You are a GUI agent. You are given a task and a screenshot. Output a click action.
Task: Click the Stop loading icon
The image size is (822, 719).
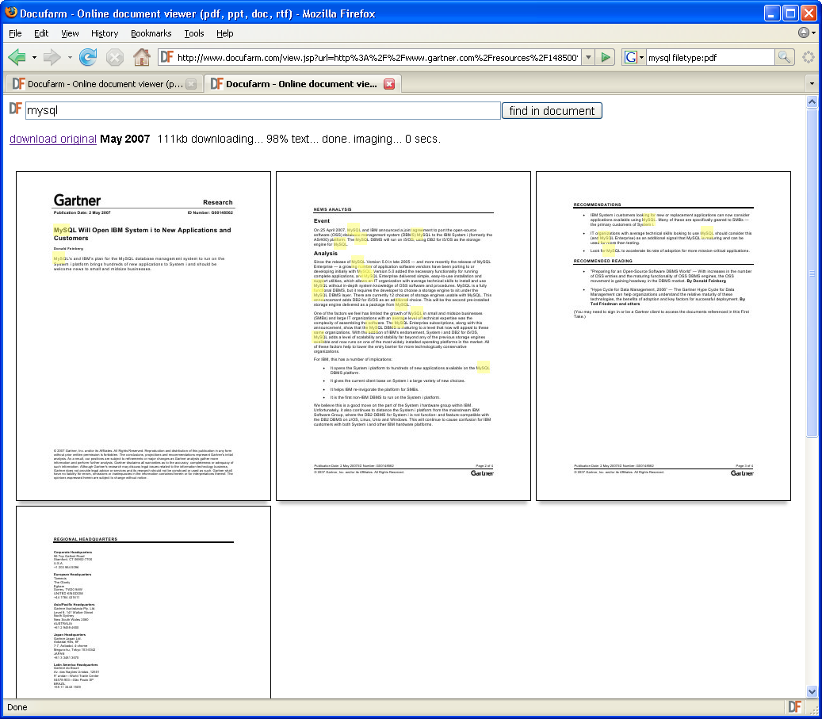[115, 57]
